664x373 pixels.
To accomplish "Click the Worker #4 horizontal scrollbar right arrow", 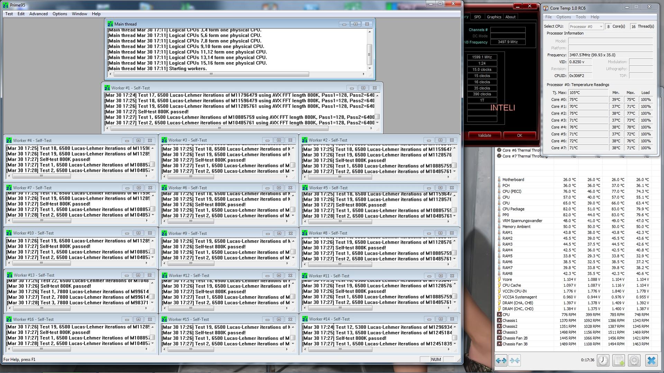I will coord(146,176).
